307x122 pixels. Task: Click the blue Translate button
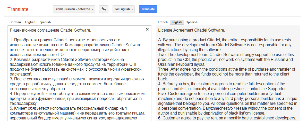click(x=148, y=9)
